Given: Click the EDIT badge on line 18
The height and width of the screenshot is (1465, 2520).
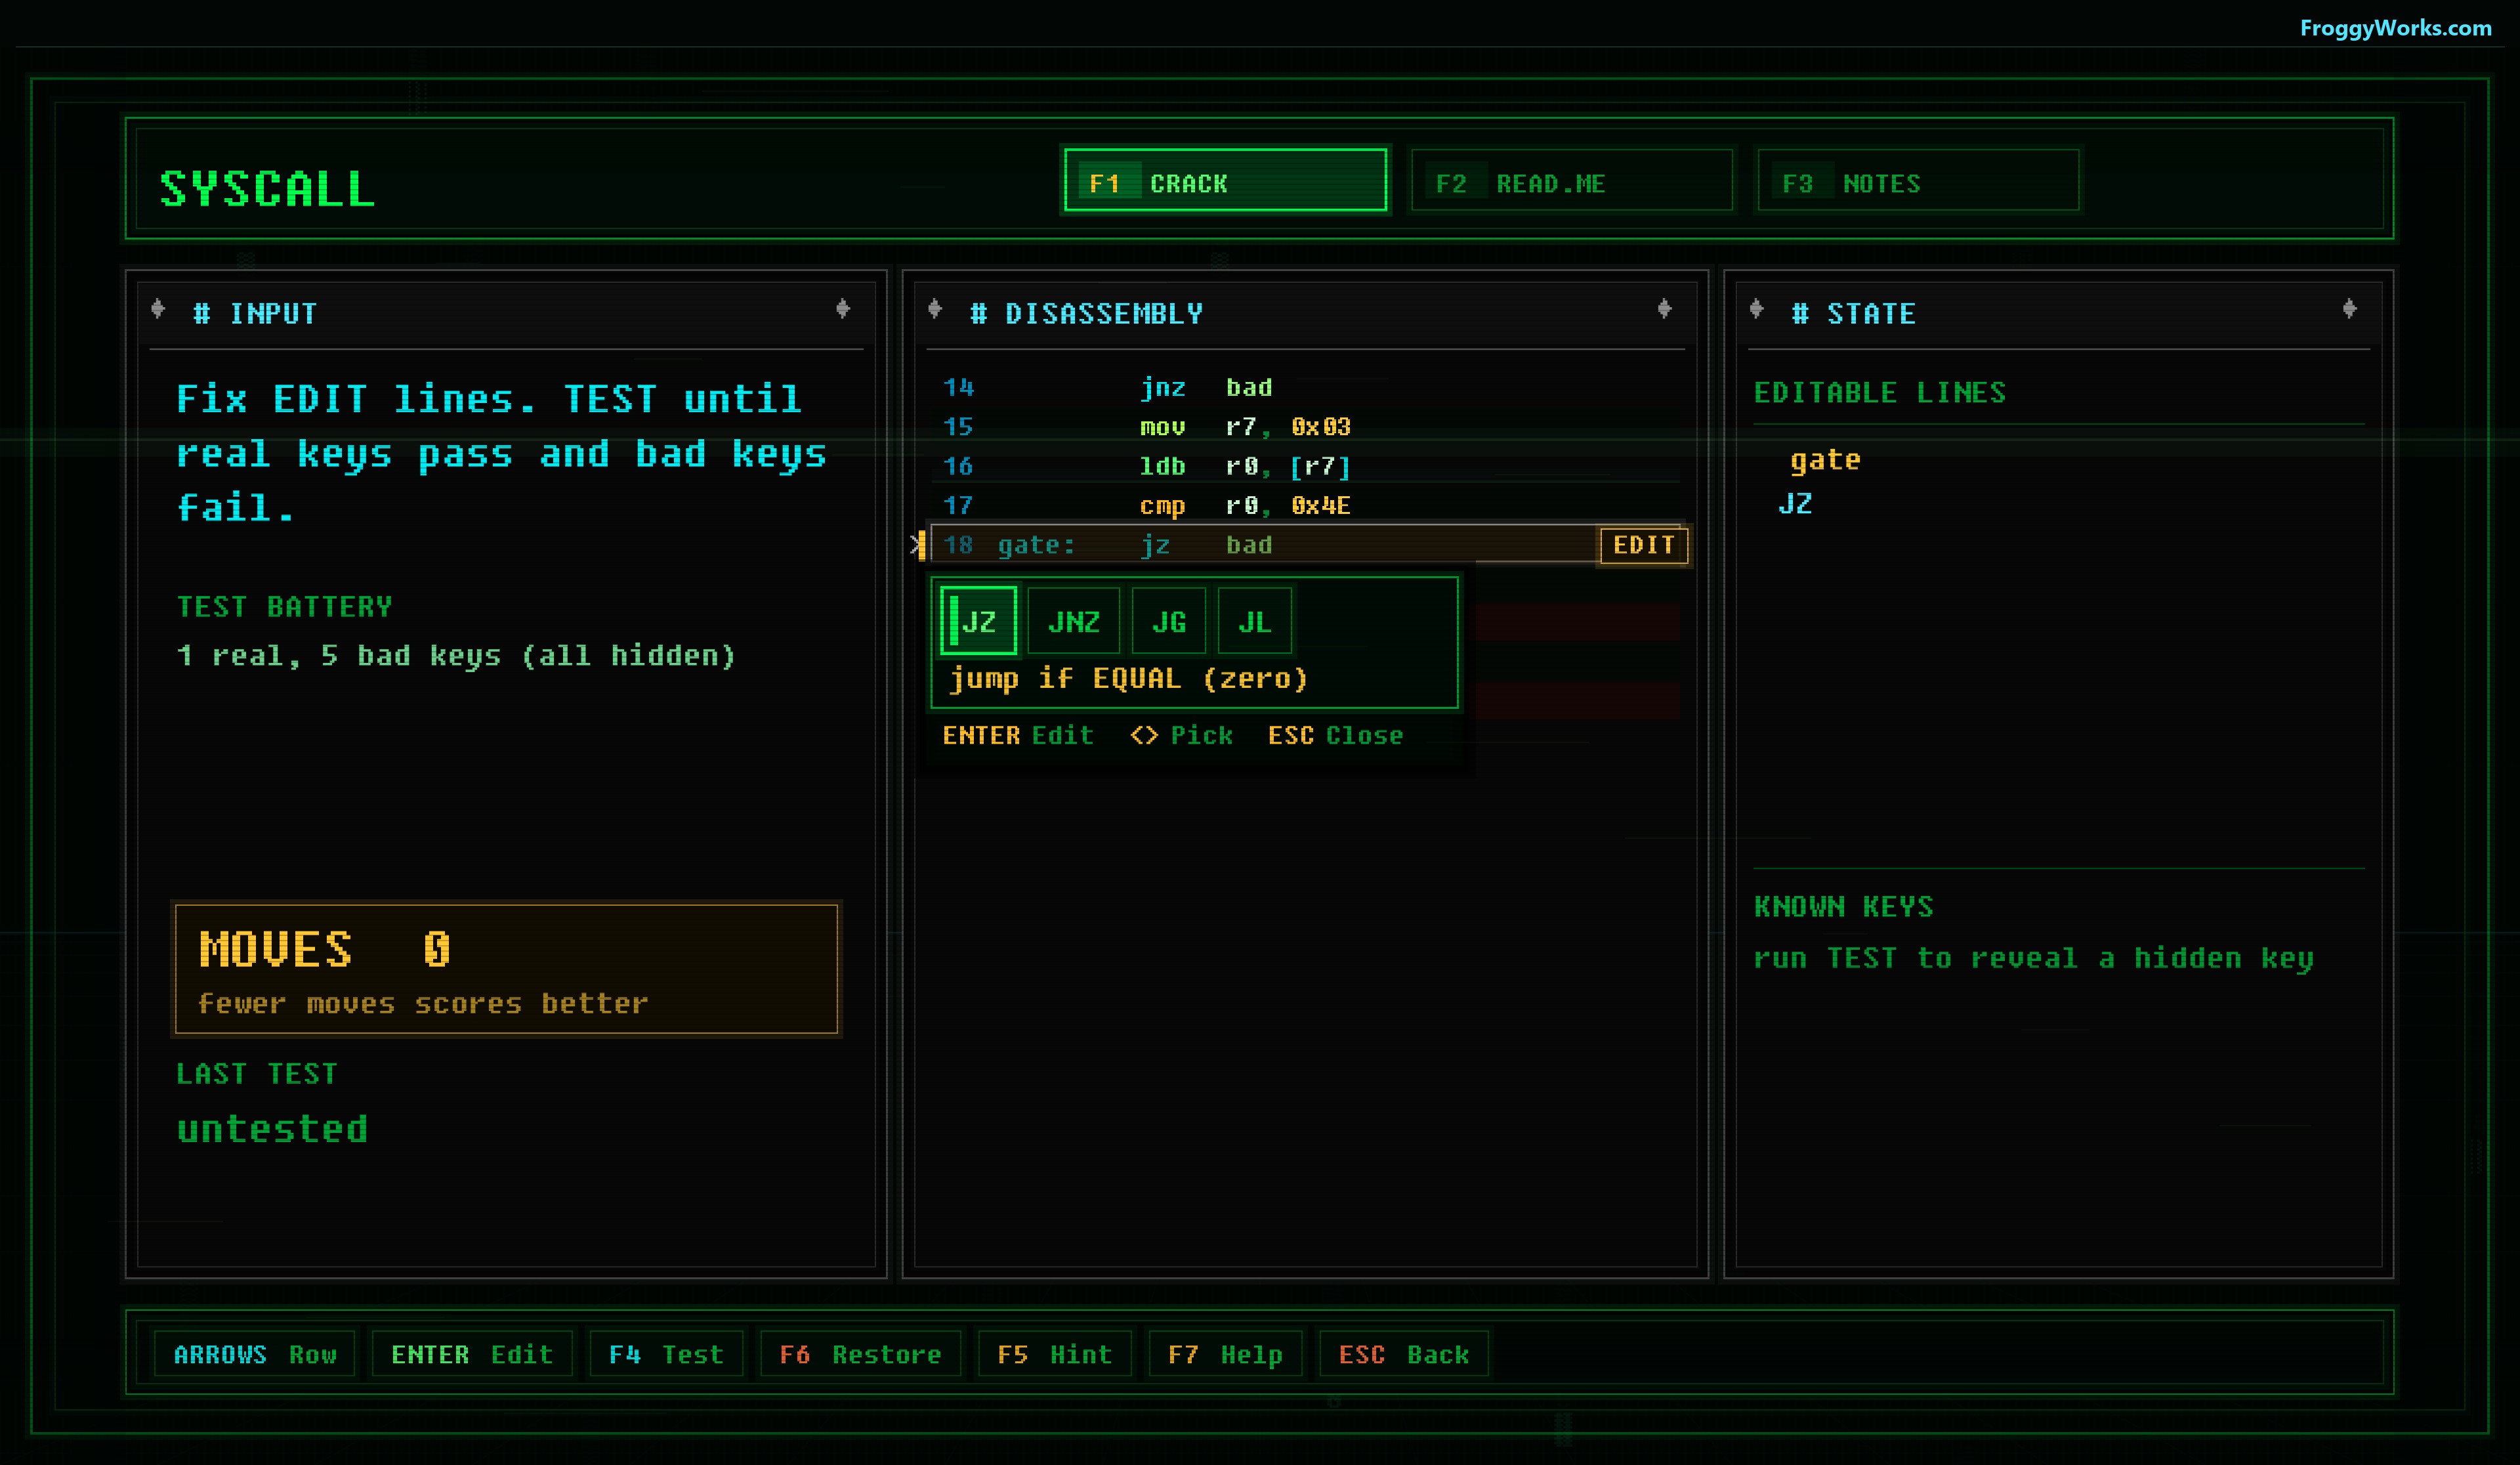Looking at the screenshot, I should pyautogui.click(x=1643, y=545).
